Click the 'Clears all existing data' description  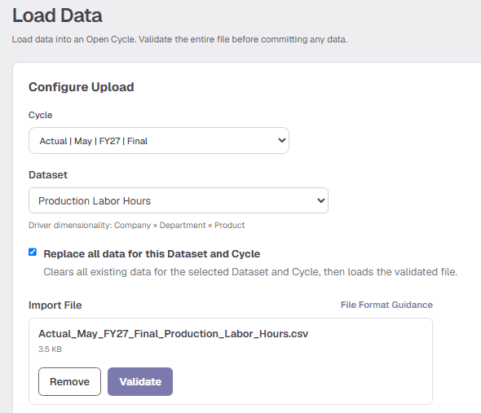coord(250,272)
